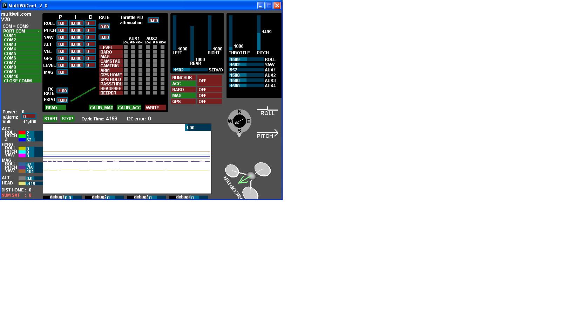Select COM3 from the port list
561x315 pixels.
(11, 44)
